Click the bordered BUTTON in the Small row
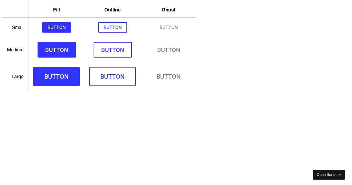This screenshot has height=185, width=352. [x=112, y=27]
